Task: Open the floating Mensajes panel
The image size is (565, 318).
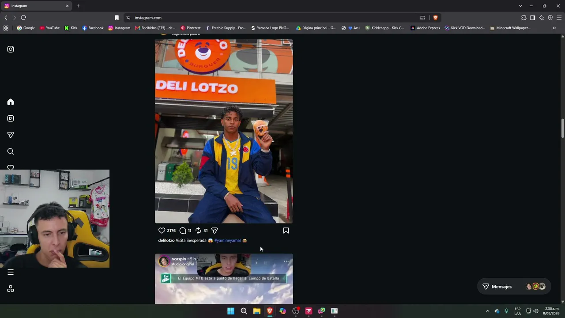Action: point(513,287)
